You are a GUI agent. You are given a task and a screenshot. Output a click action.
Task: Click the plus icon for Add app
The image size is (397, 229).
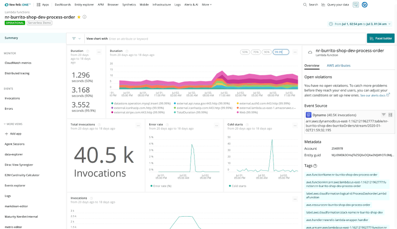pyautogui.click(x=6, y=134)
